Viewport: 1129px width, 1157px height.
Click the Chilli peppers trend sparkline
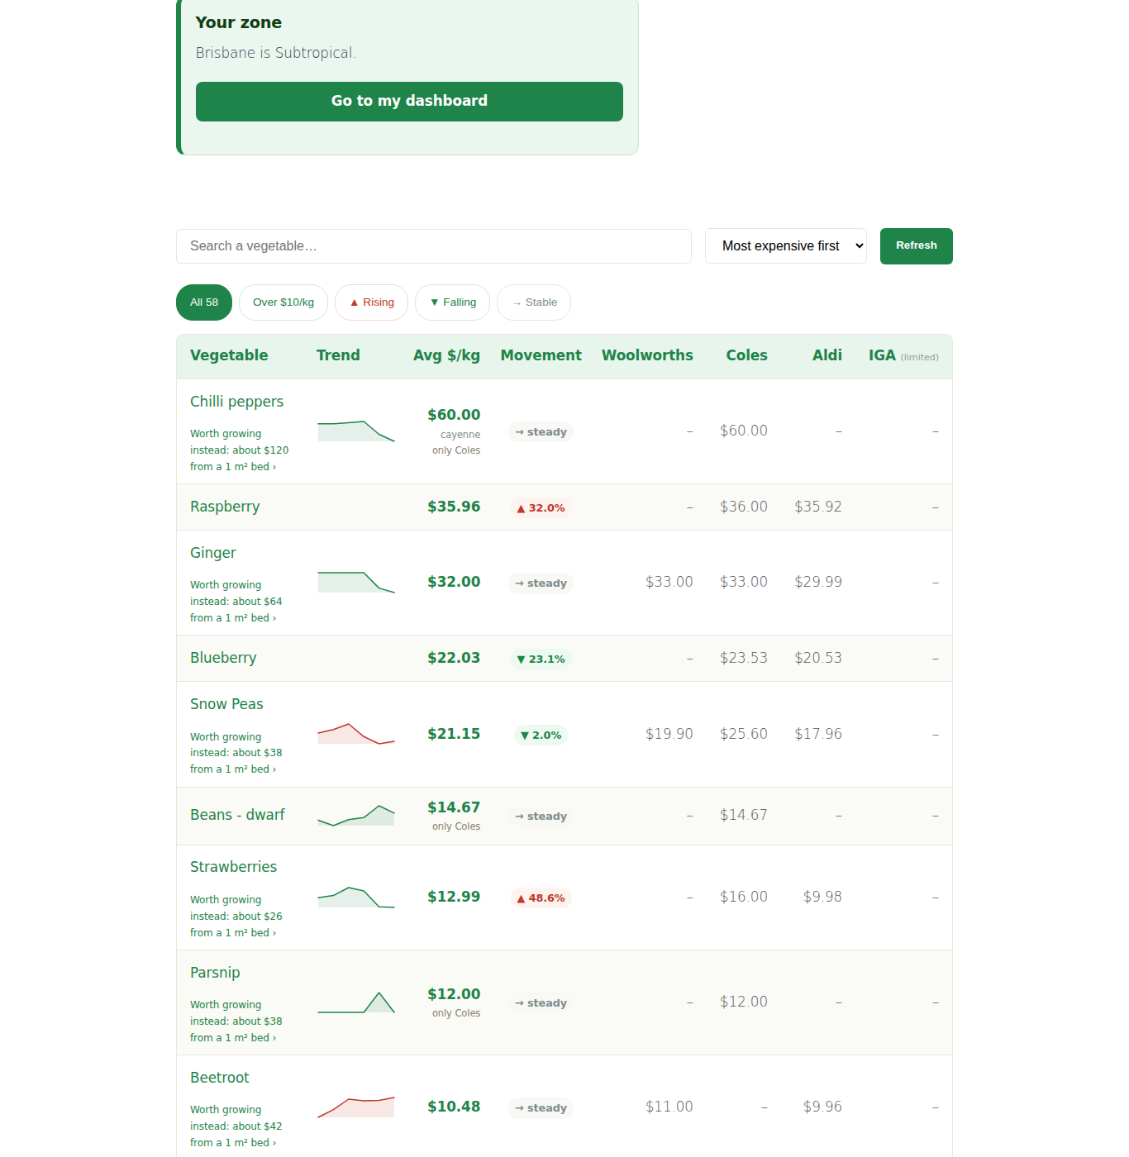tap(356, 431)
